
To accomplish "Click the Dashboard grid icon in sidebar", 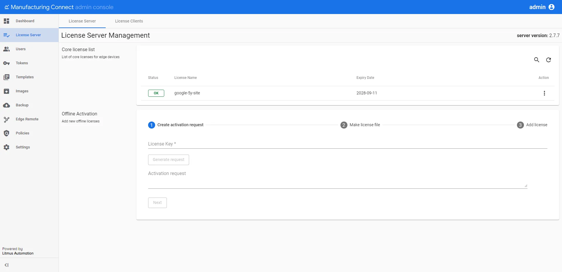I will 6,21.
